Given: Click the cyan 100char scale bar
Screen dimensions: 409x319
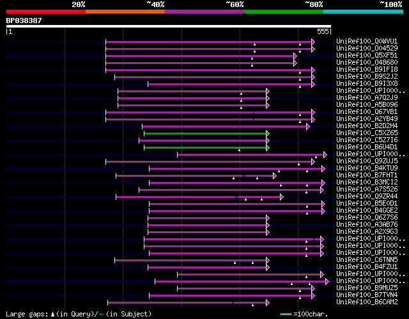Looking at the screenshot, I should coord(286,314).
